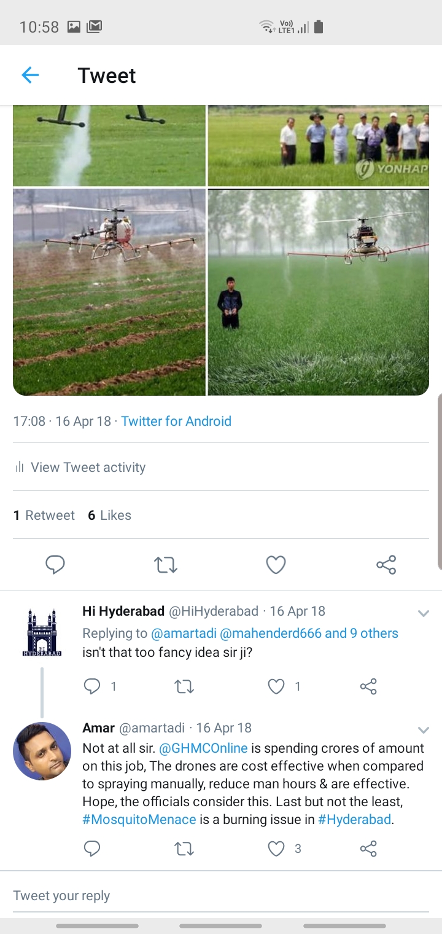Image resolution: width=442 pixels, height=934 pixels.
Task: Reply to the main tweet
Action: 55,564
